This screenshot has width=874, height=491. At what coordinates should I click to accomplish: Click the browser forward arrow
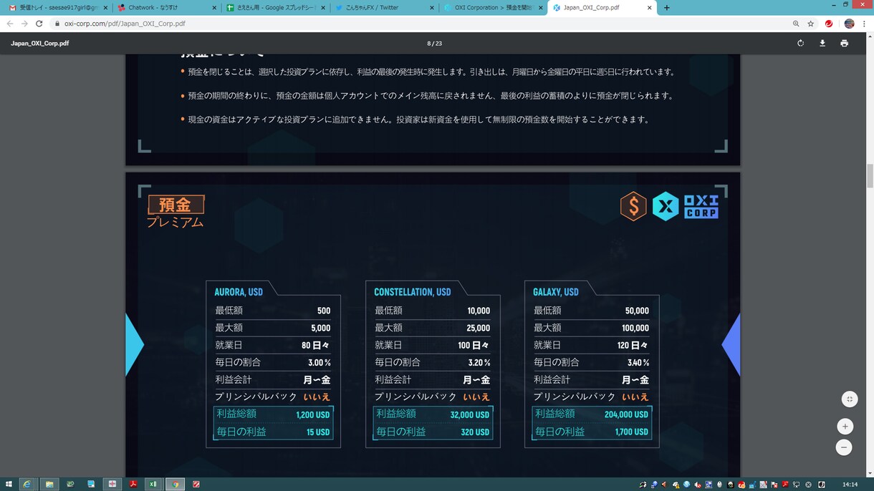(24, 24)
